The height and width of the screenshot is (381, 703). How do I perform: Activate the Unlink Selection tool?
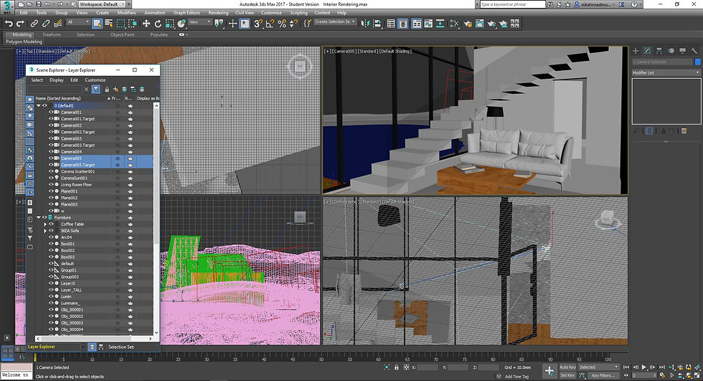(46, 24)
